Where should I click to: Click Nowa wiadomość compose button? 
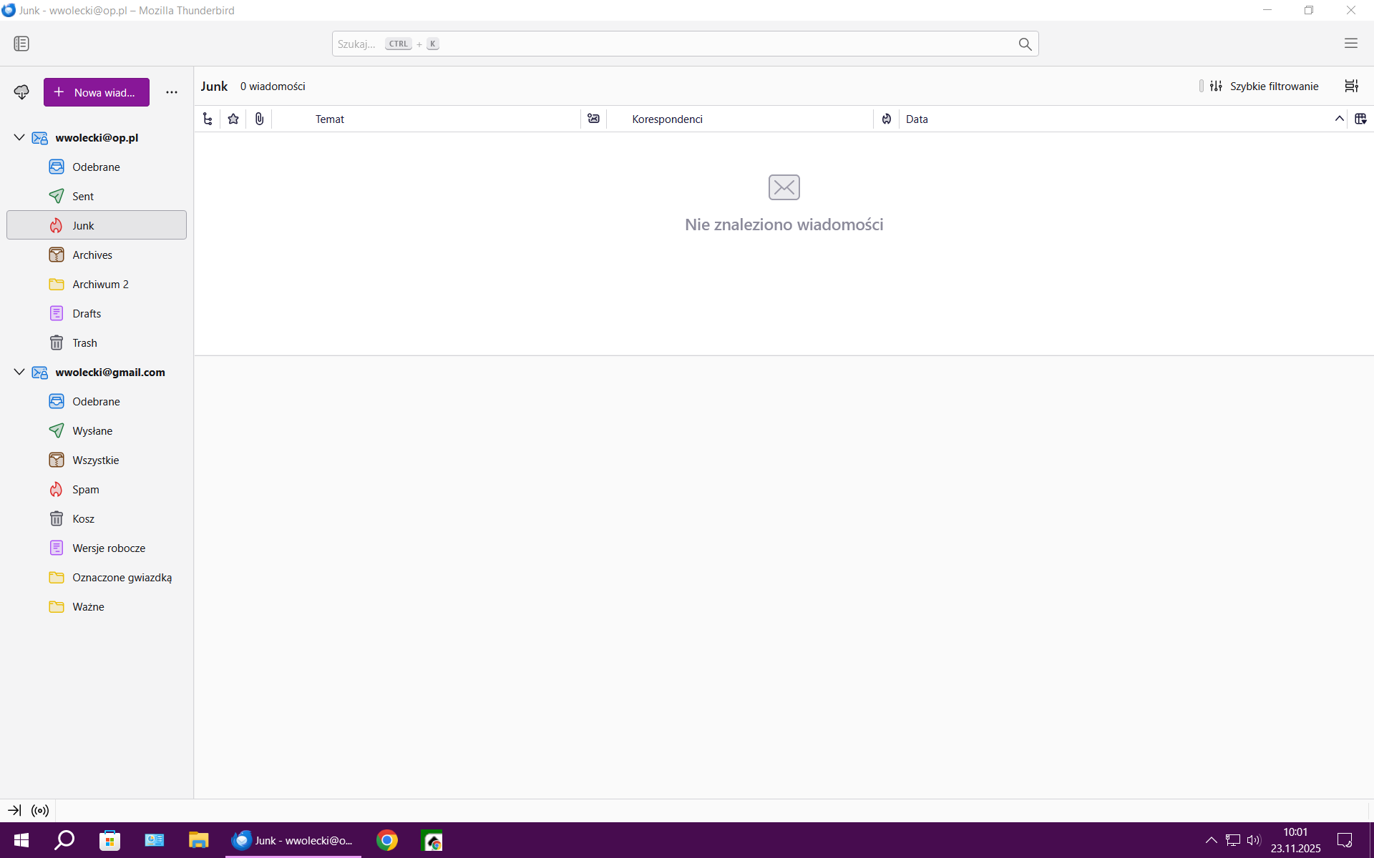pos(97,92)
